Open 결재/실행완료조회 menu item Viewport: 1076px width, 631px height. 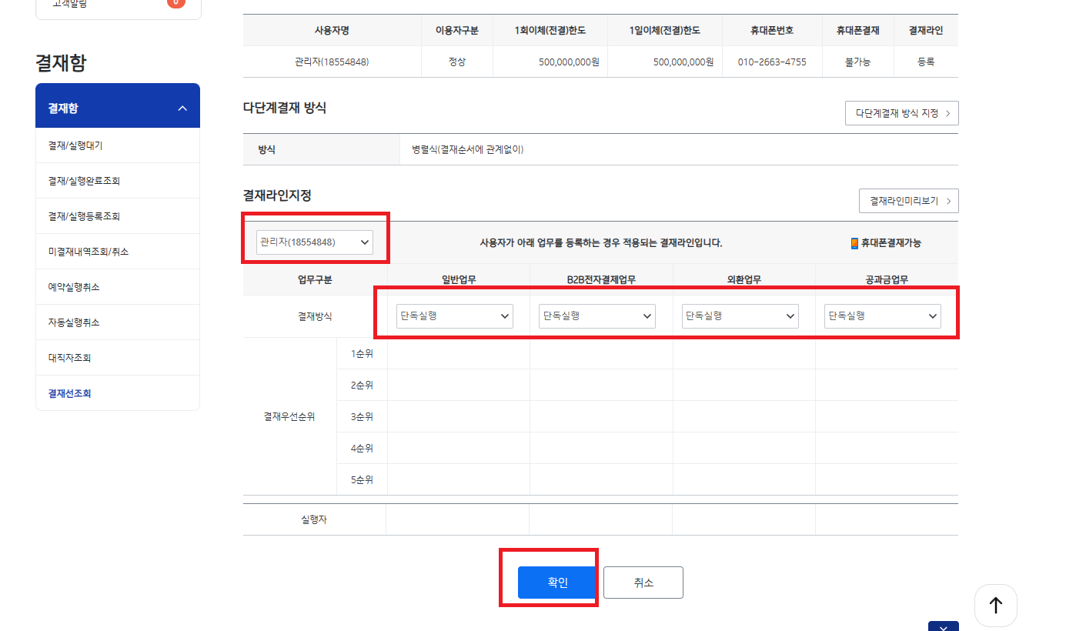coord(118,181)
